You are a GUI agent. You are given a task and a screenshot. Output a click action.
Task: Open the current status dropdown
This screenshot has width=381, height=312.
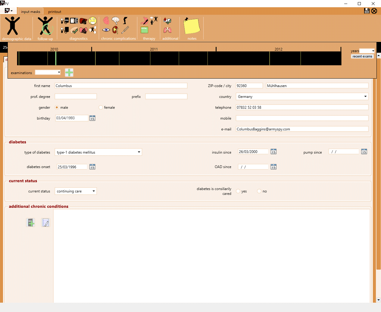coord(76,191)
